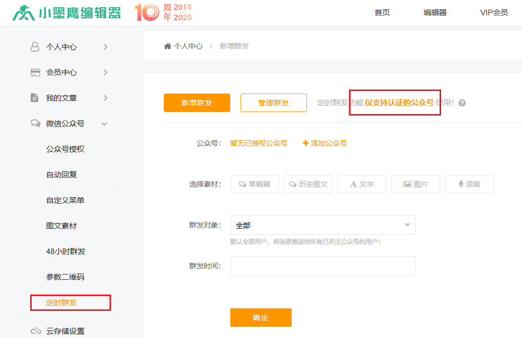The height and width of the screenshot is (338, 522).
Task: Click the document icon next to 我的文章
Action: (x=35, y=98)
